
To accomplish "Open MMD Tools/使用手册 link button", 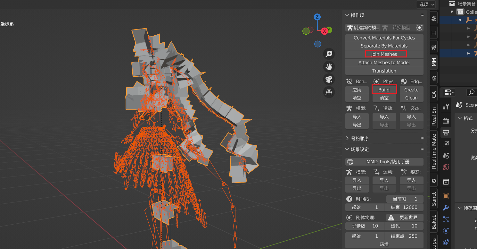I will 384,162.
